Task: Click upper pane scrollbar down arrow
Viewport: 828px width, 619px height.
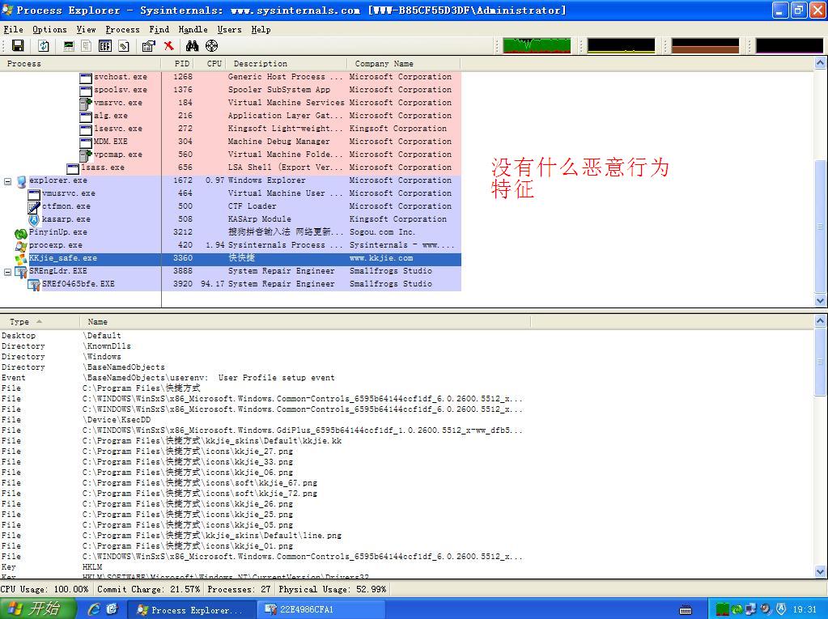Action: 820,301
